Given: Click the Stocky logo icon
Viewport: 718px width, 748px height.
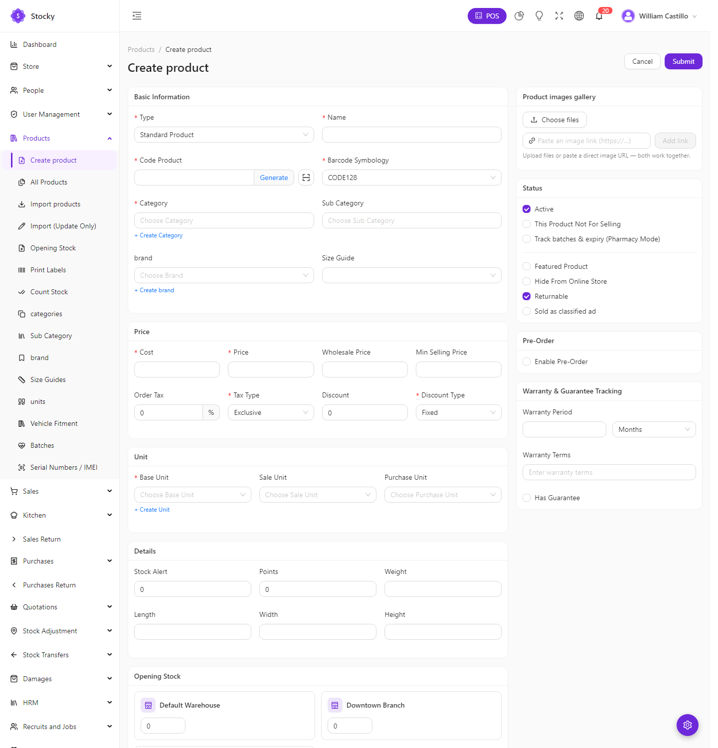Looking at the screenshot, I should 18,16.
